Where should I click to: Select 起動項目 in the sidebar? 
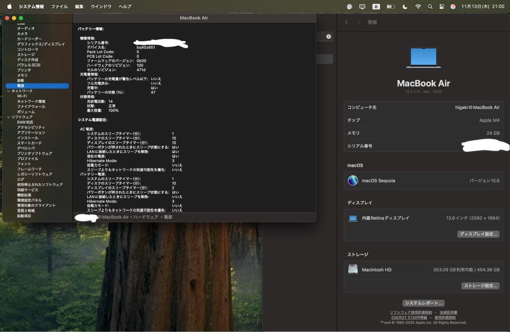24,216
